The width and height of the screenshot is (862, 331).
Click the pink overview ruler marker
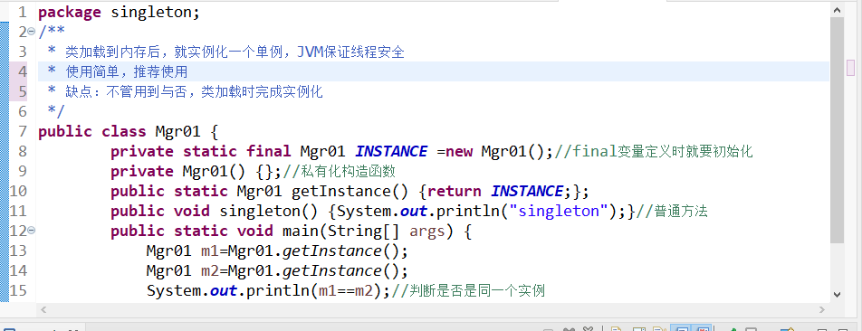pyautogui.click(x=851, y=68)
